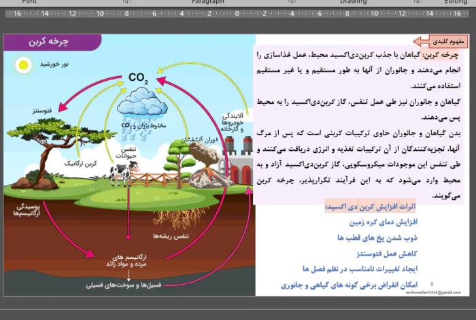Click 'ایجاد تغییرات نامناسب در نظم فصل ها'

(x=360, y=269)
